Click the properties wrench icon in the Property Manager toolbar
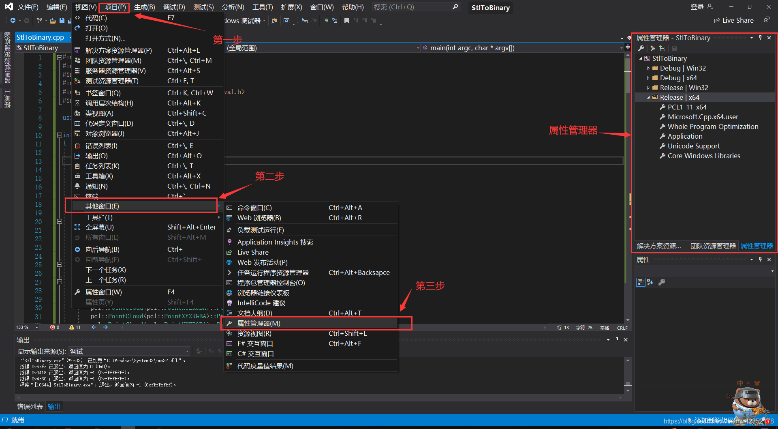The width and height of the screenshot is (778, 429). (641, 48)
